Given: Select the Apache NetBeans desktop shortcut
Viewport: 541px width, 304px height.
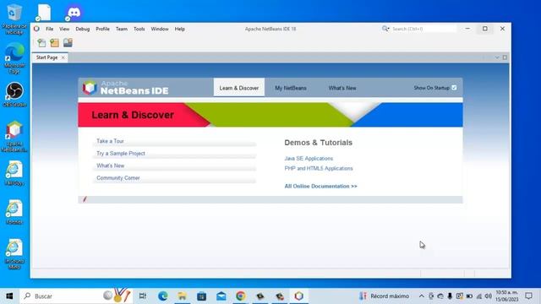Looking at the screenshot, I should [14, 136].
